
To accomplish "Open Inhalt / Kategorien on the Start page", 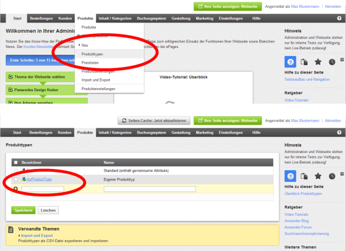I will 115,18.
